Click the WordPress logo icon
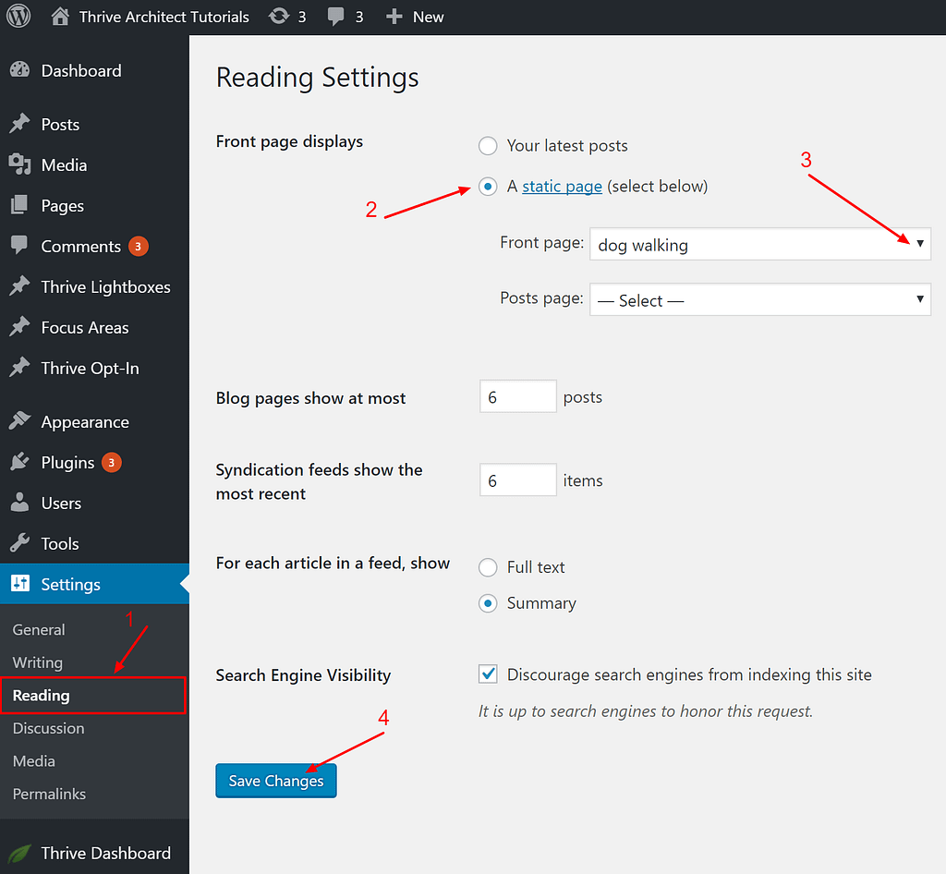946x874 pixels. coord(18,17)
